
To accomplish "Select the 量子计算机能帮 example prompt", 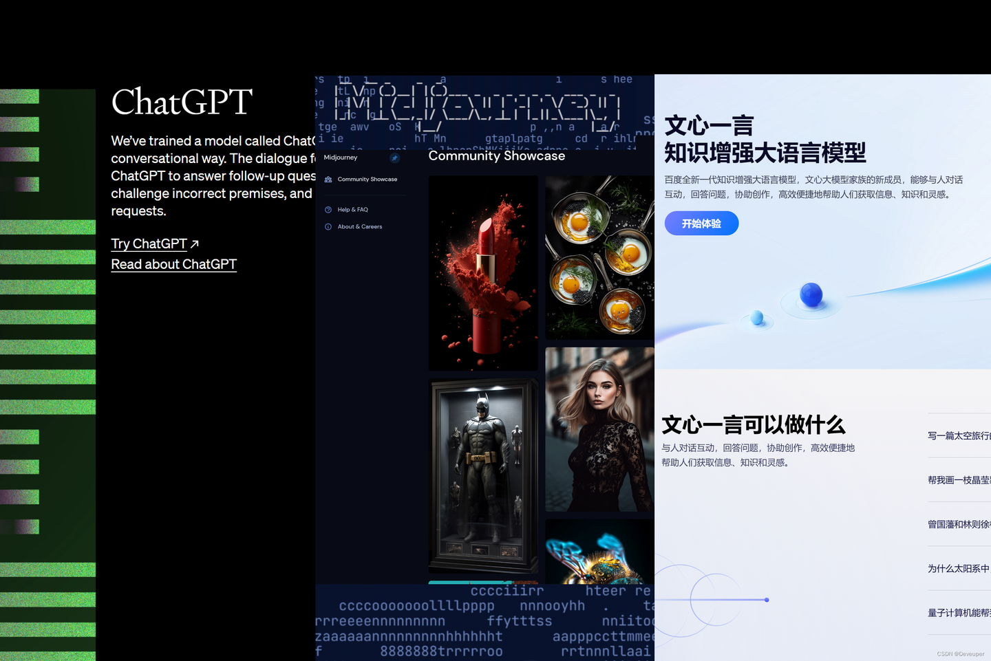I will click(959, 613).
